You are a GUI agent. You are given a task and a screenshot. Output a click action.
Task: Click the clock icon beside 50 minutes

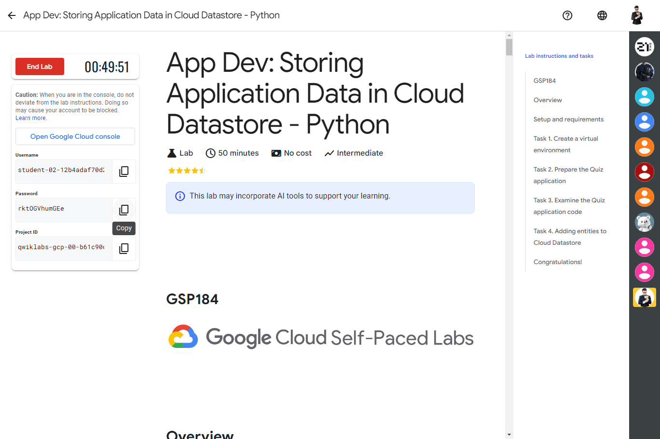pos(210,153)
